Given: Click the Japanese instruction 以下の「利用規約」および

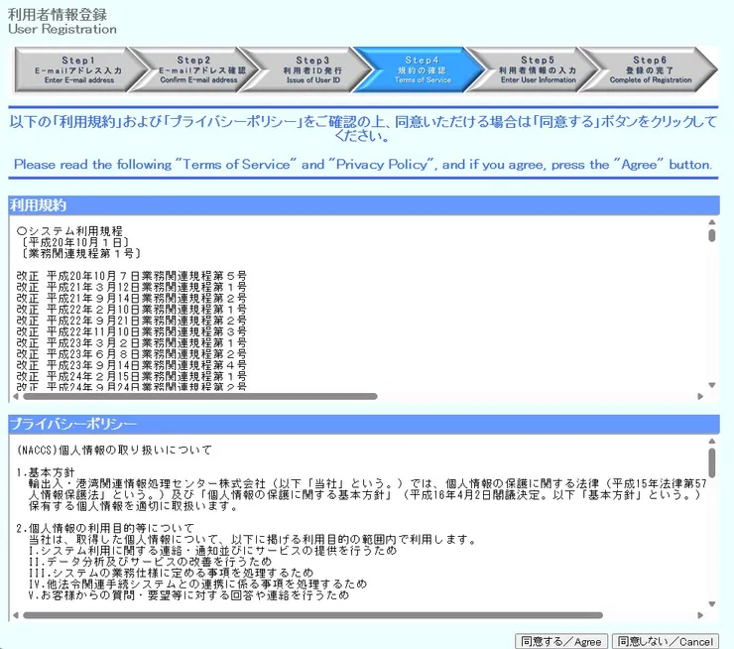Looking at the screenshot, I should tap(363, 128).
